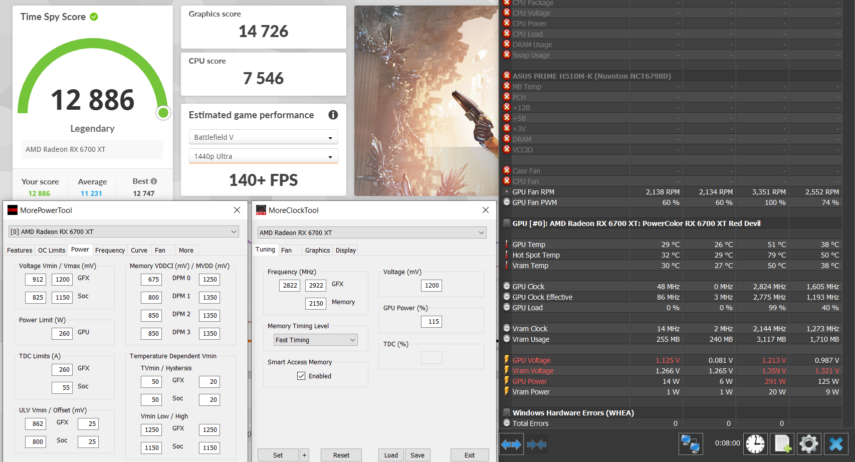Click the Windows Hardware Errors (WHEA) header

573,412
